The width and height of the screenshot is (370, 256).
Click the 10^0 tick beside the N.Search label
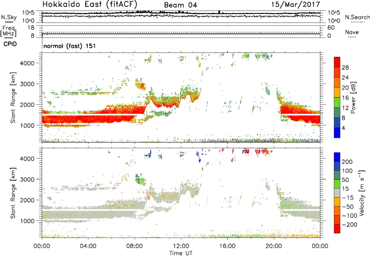tap(334, 21)
